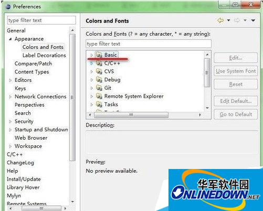263x211 pixels.
Task: Select the C/C++ node in left tree
Action: click(15, 154)
